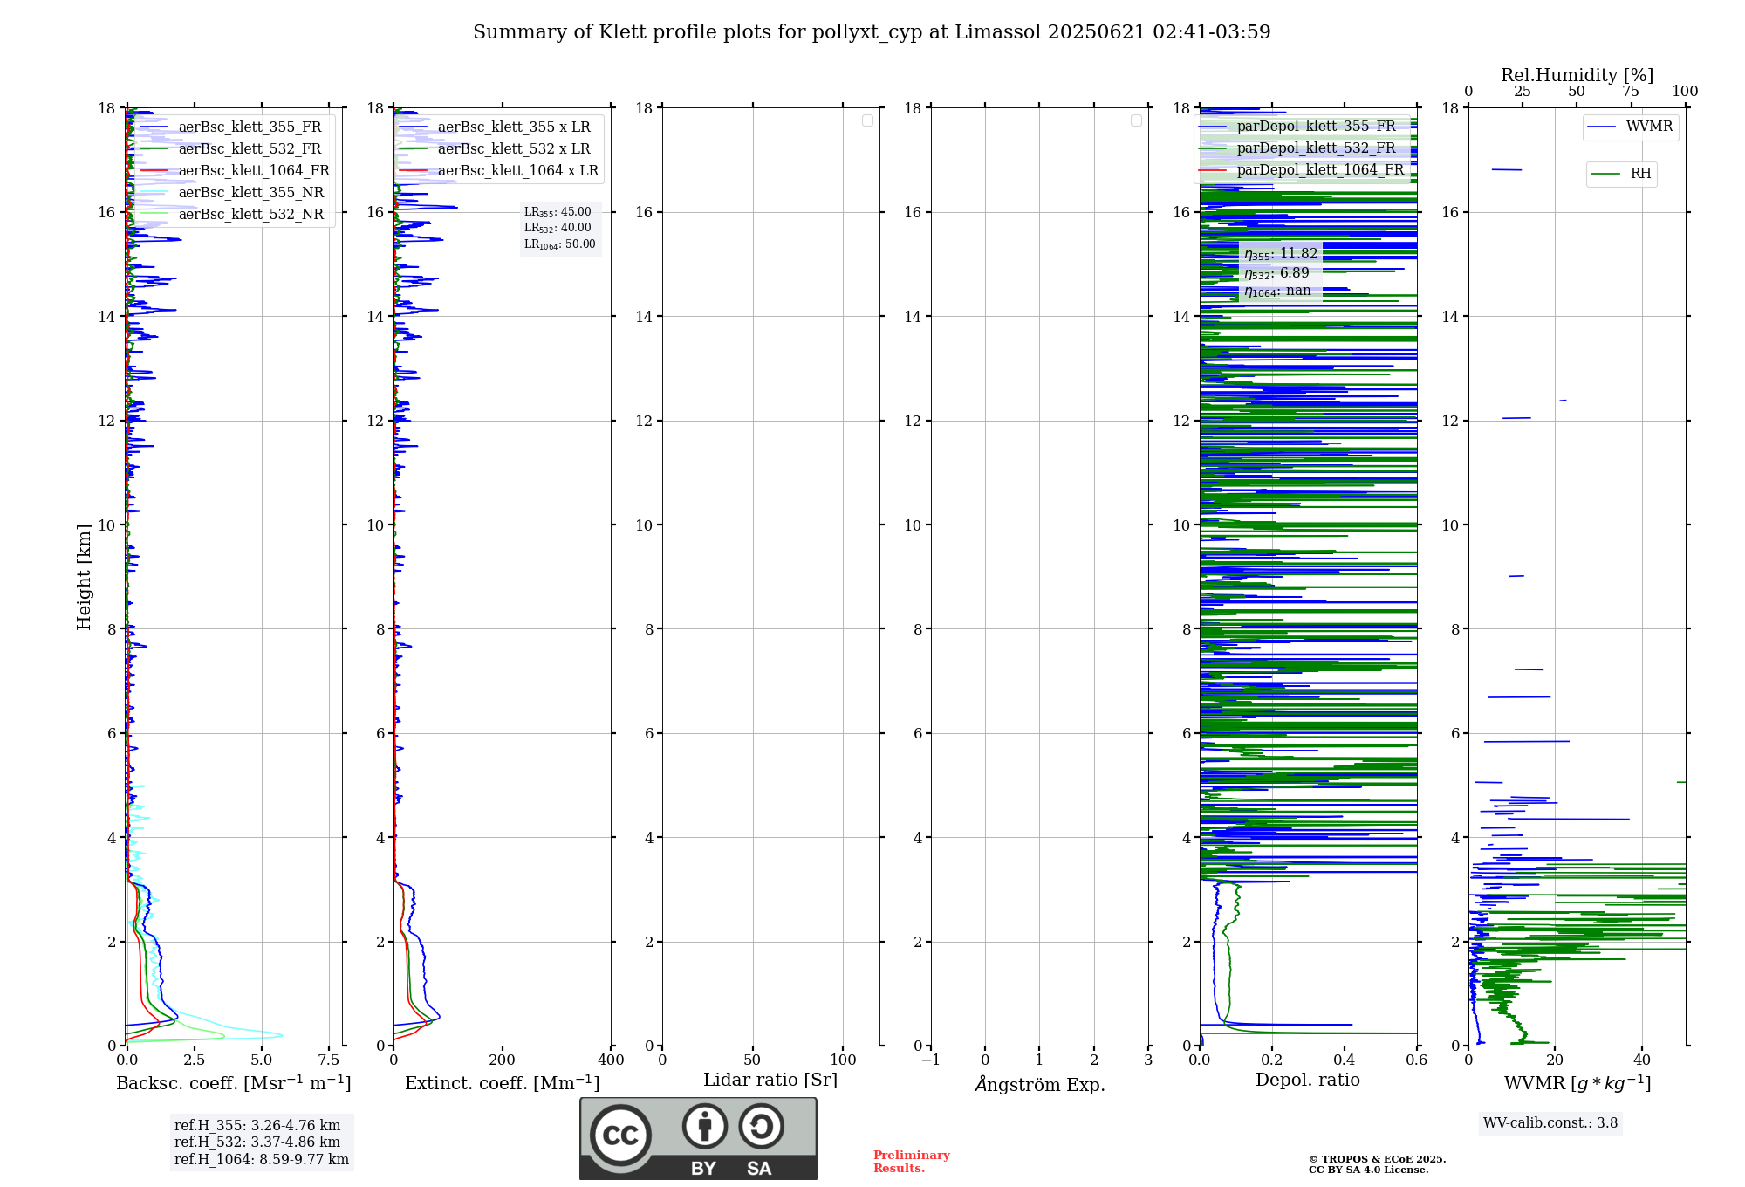This screenshot has height=1187, width=1745.
Task: Click the 'Ångström Exp.' x-axis label
Action: pos(1040,1084)
